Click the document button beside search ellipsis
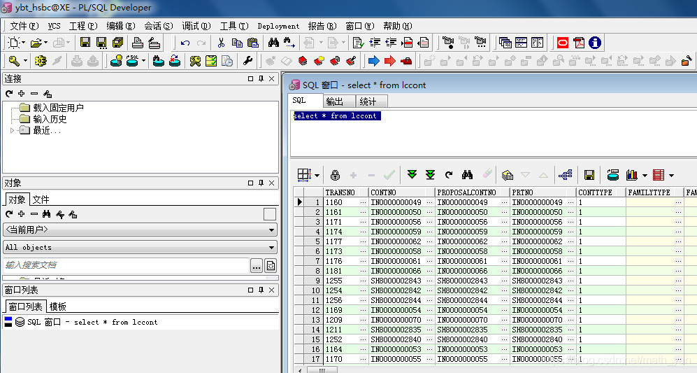 (x=271, y=266)
